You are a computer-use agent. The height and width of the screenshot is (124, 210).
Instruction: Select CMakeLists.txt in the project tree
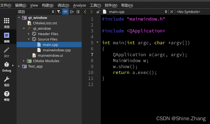(45, 23)
